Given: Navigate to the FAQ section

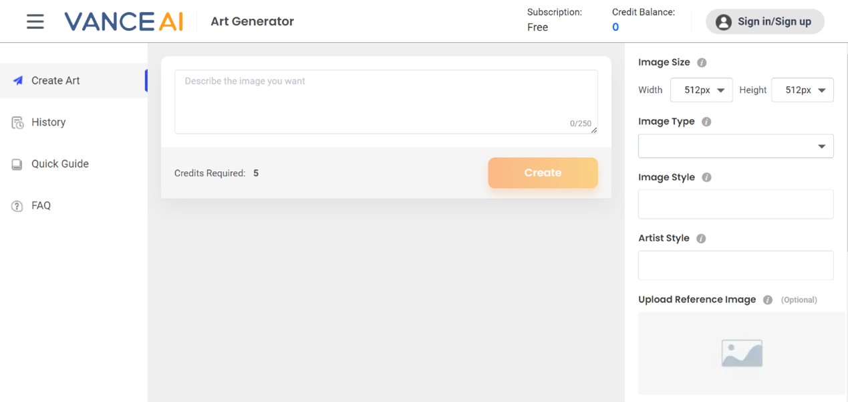Looking at the screenshot, I should 40,205.
